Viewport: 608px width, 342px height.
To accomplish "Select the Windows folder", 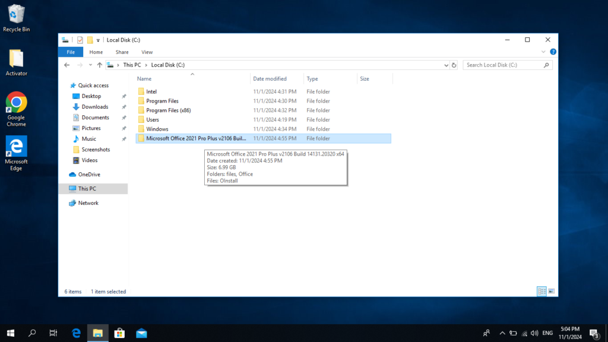I will (x=263, y=129).
